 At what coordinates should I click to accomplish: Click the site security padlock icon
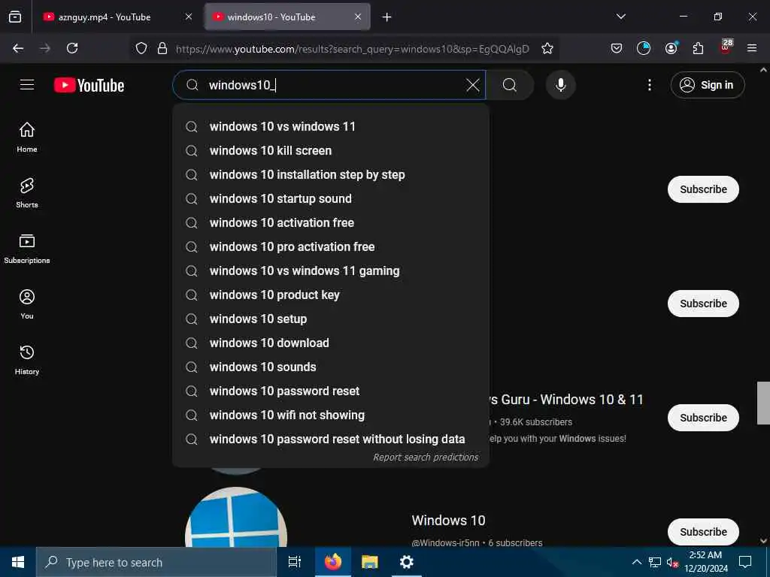162,48
